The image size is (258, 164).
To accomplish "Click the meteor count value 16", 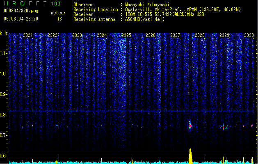I will [59, 19].
